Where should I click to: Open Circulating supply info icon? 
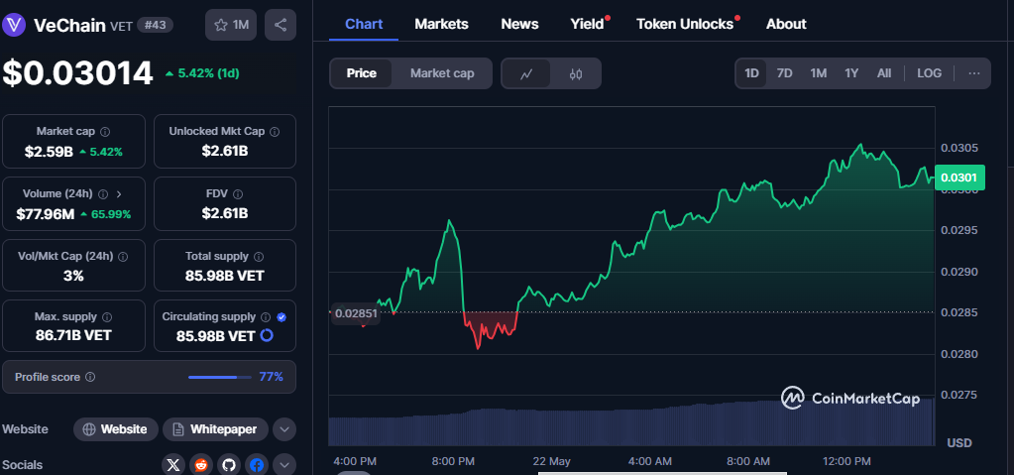pos(266,317)
